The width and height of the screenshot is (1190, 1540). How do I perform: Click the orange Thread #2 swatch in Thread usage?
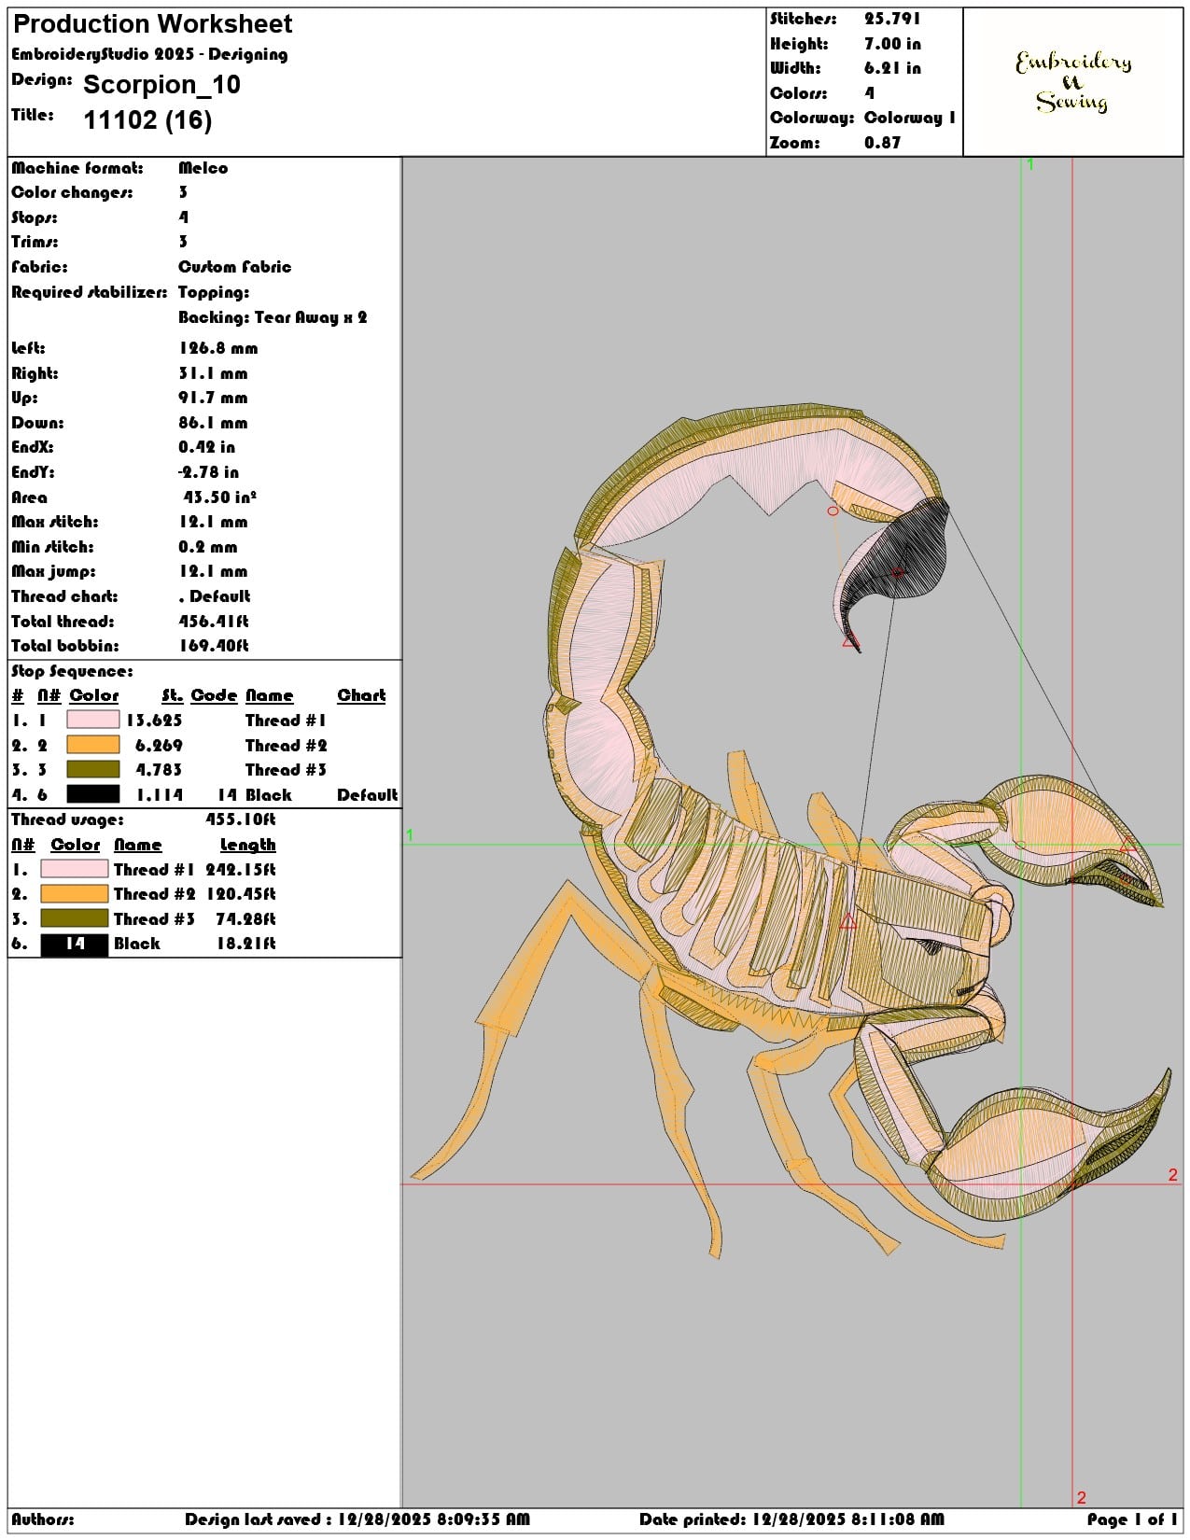click(x=75, y=893)
